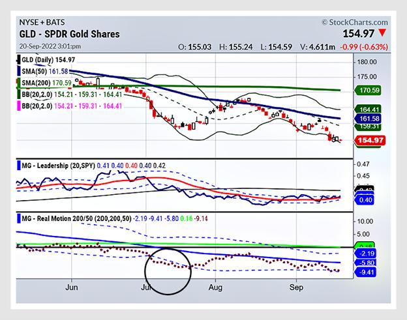Click the blue -9.41 Real Motion axis tag
This screenshot has height=320, width=407.
pyautogui.click(x=365, y=272)
